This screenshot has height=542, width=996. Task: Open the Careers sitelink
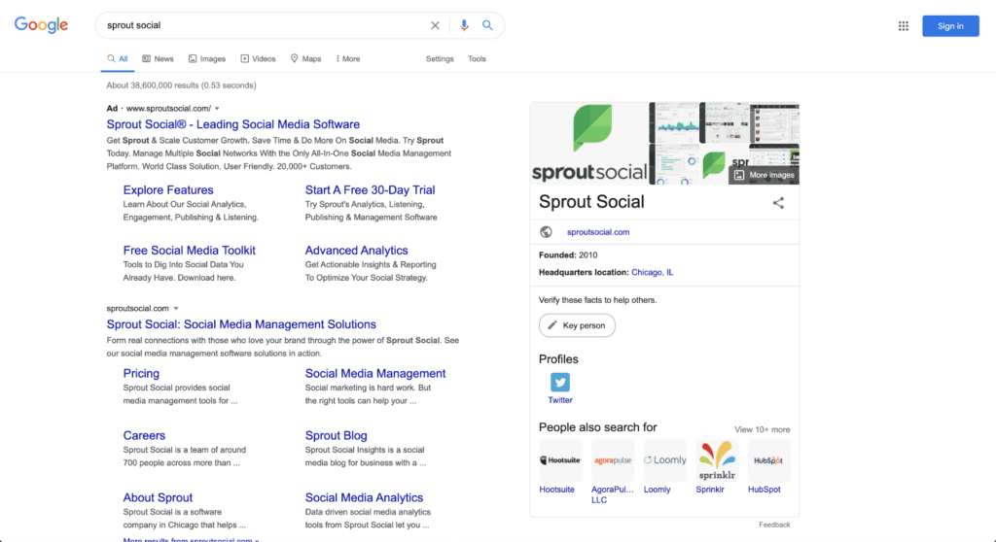[x=144, y=435]
